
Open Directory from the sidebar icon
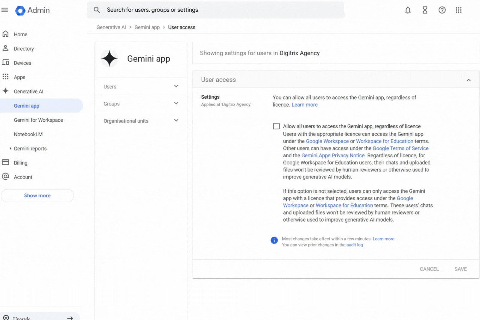6,48
